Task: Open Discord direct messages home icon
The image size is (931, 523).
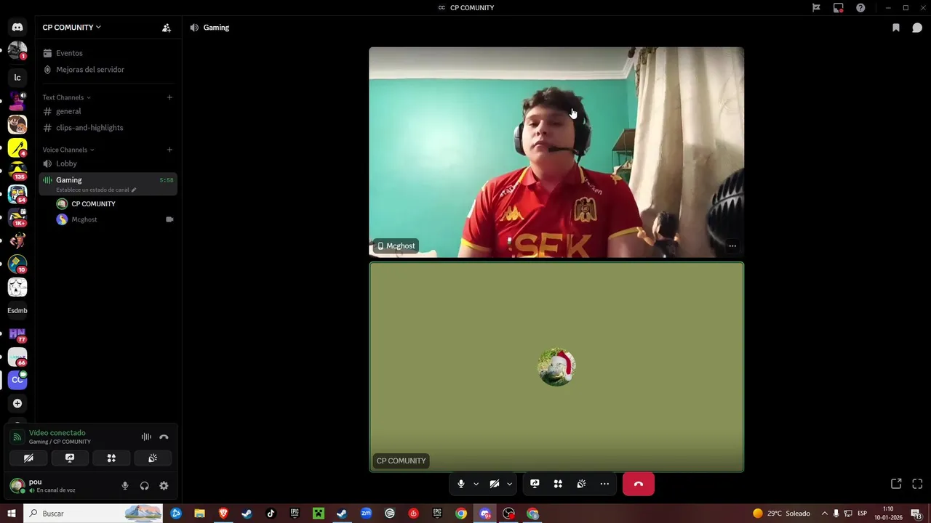Action: 17,28
